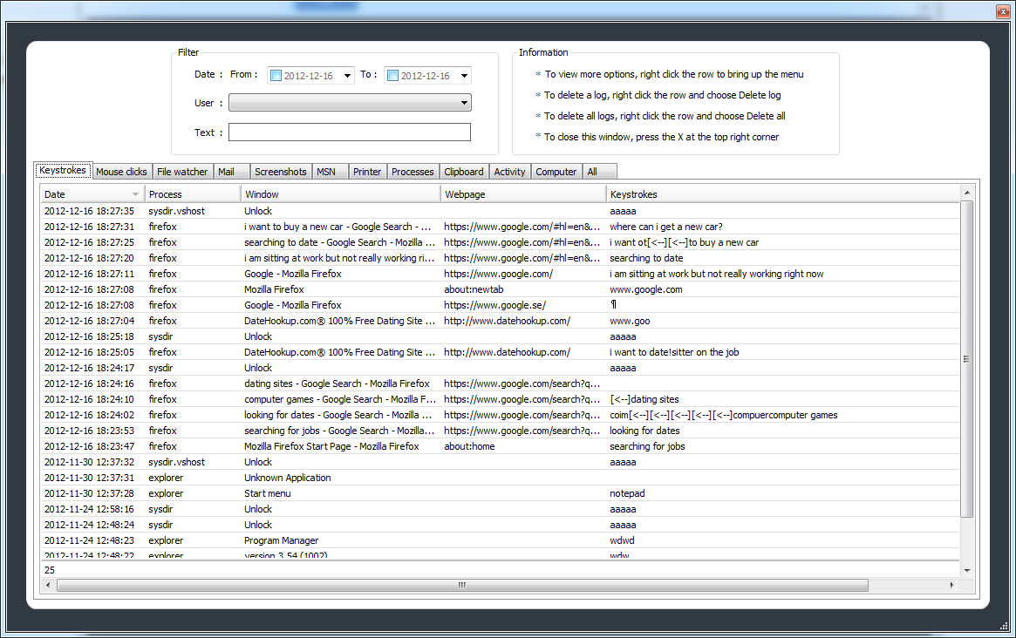Screen dimensions: 1016x638
Task: Click the horizontal scrollbar thumb
Action: click(462, 585)
